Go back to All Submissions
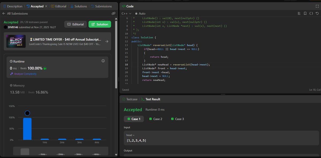Screen dimensions: 321x158 coord(15,13)
